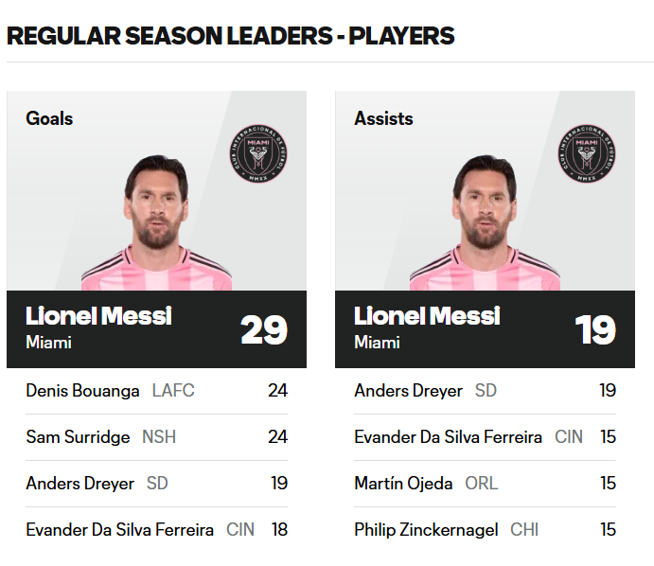The image size is (654, 566).
Task: Click the ORL team abbreviation
Action: tap(481, 484)
